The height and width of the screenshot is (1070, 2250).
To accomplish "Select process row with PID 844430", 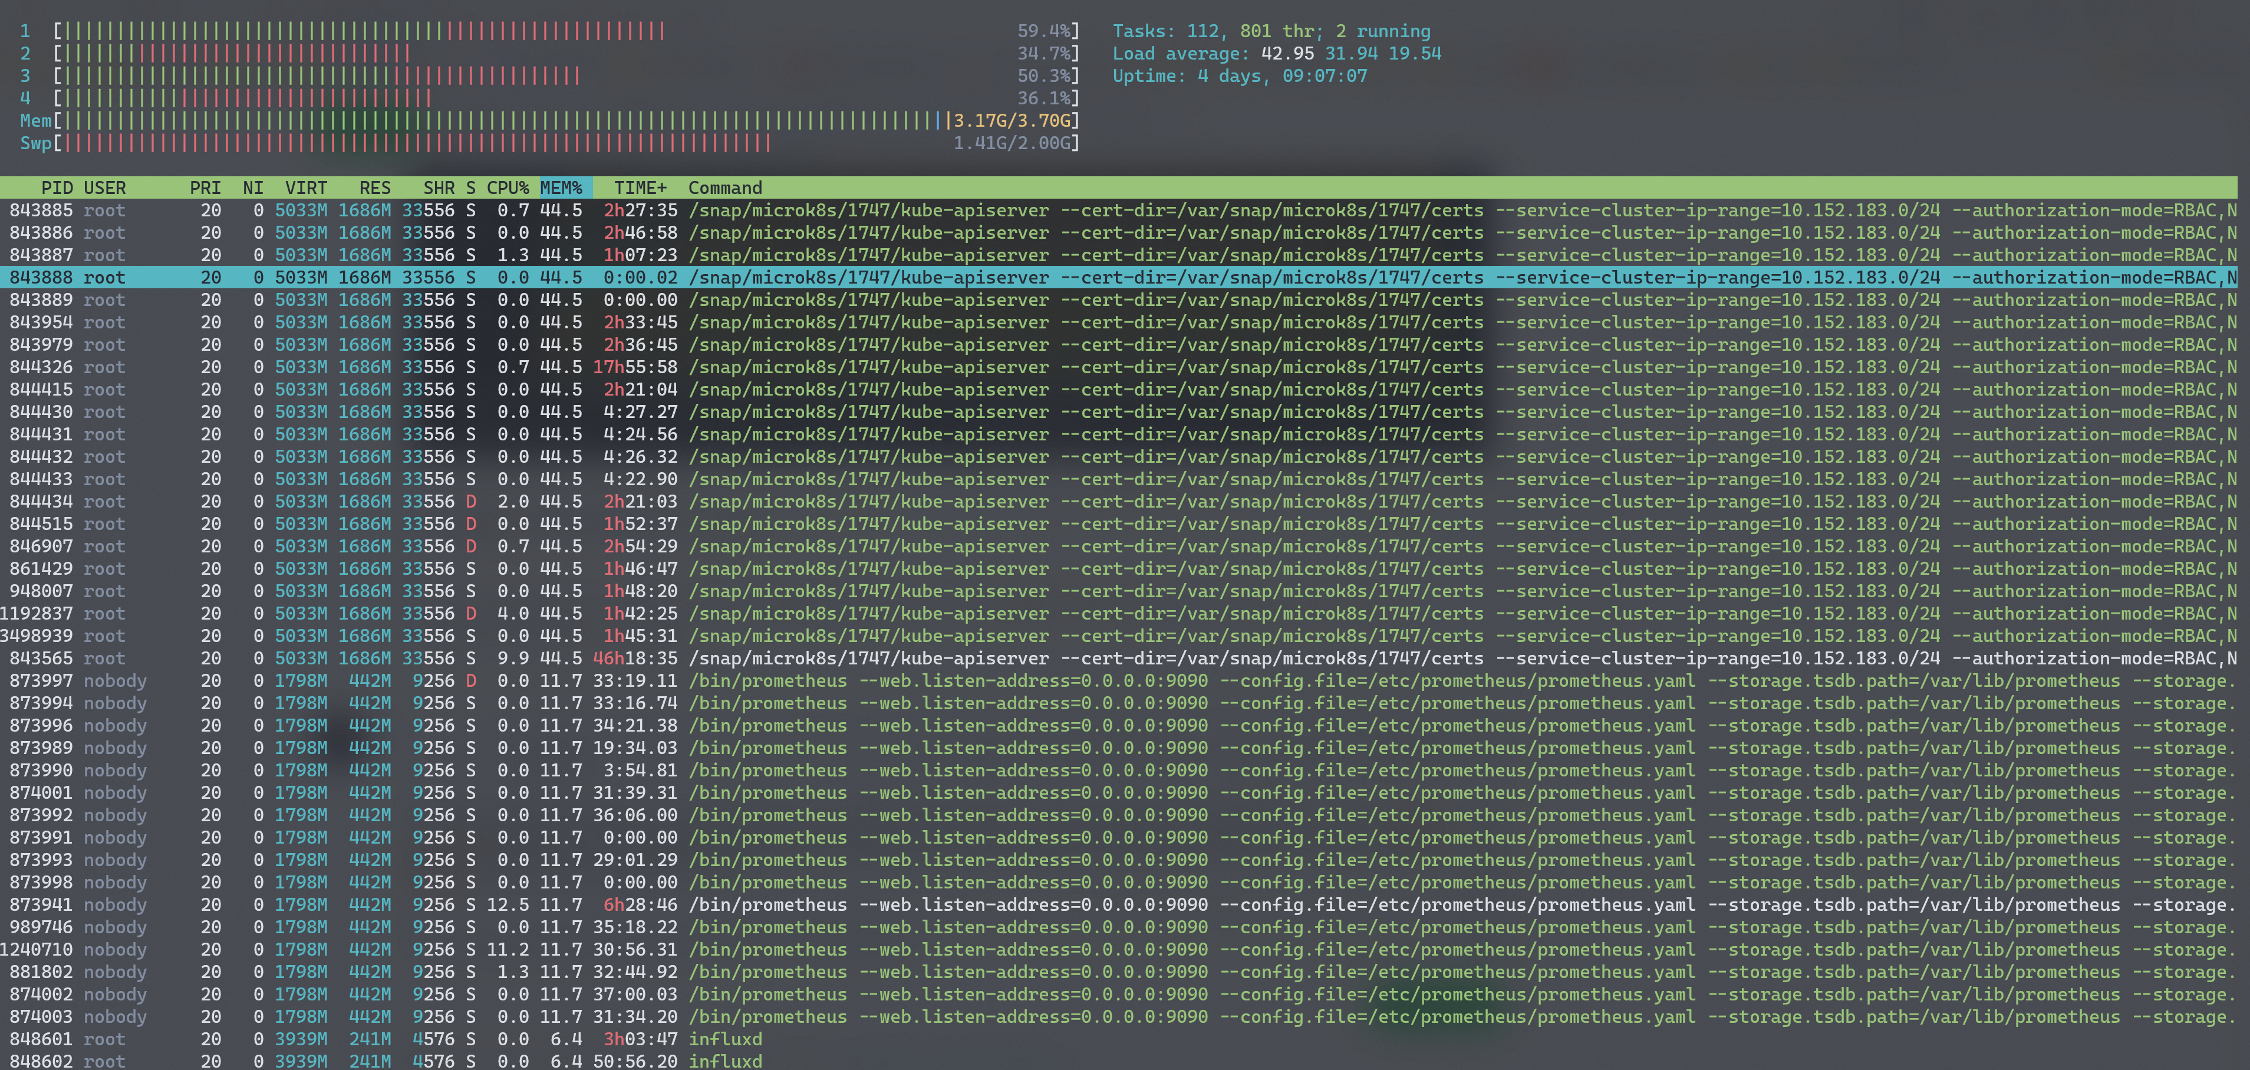I will pos(1119,412).
